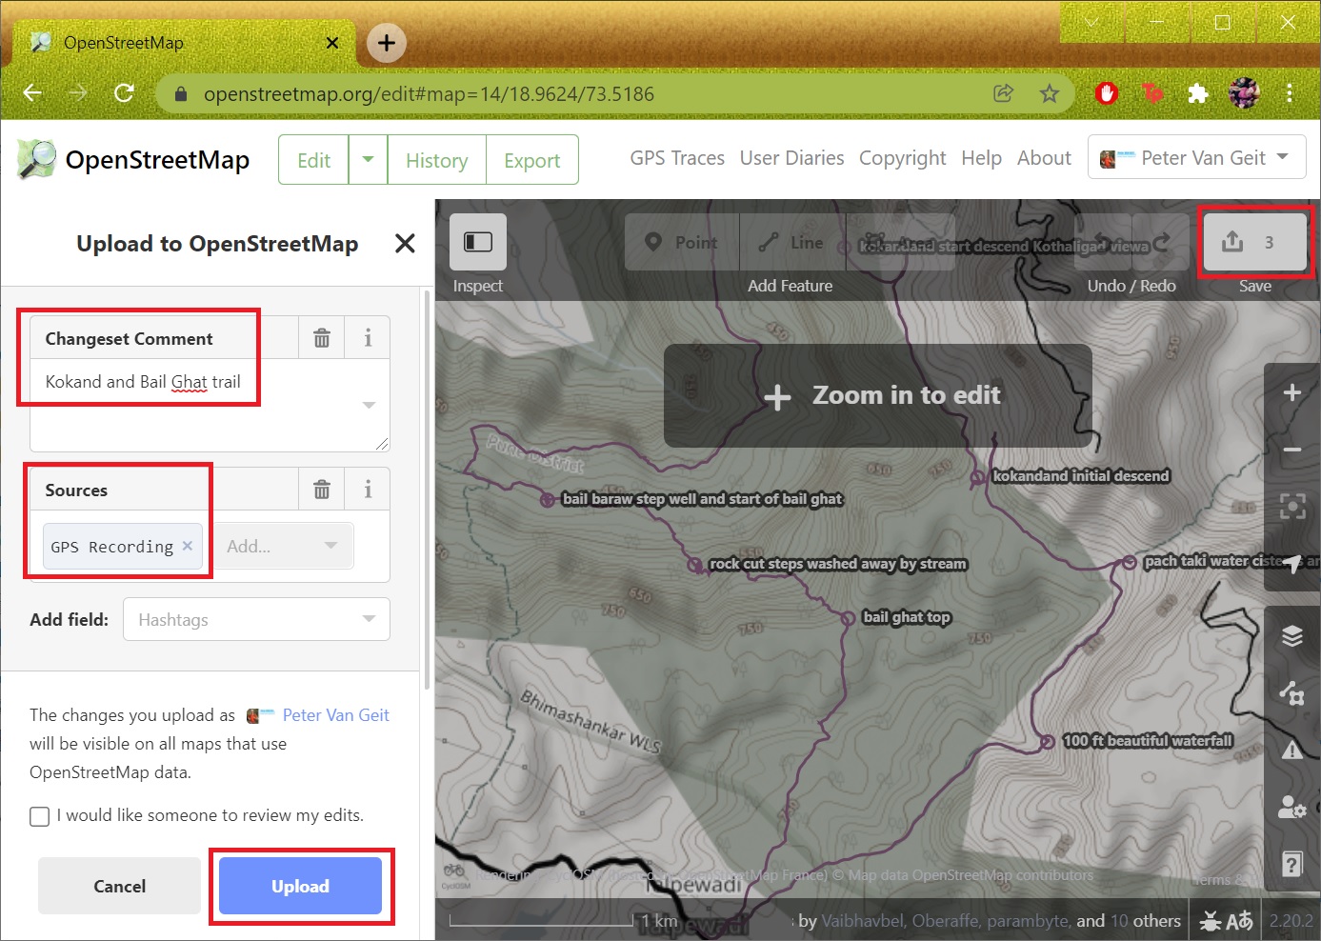
Task: Open the Background layers panel
Action: (x=1291, y=635)
